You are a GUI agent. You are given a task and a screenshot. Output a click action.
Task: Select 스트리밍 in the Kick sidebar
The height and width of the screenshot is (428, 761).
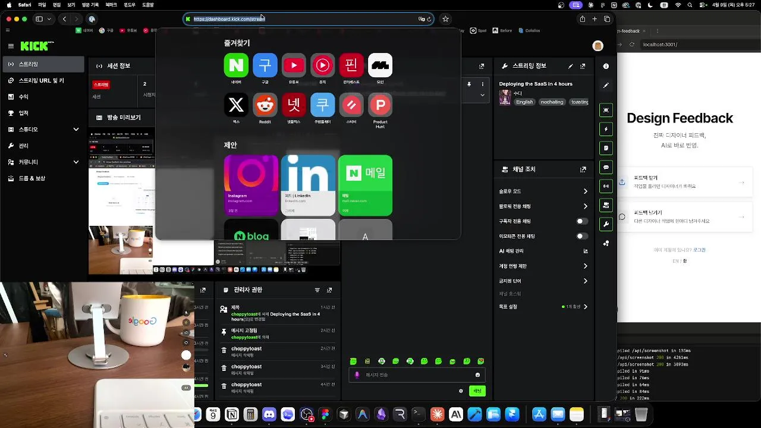click(42, 64)
